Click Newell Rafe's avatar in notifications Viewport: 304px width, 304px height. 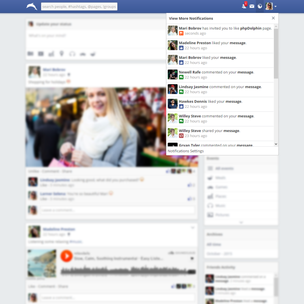(173, 75)
